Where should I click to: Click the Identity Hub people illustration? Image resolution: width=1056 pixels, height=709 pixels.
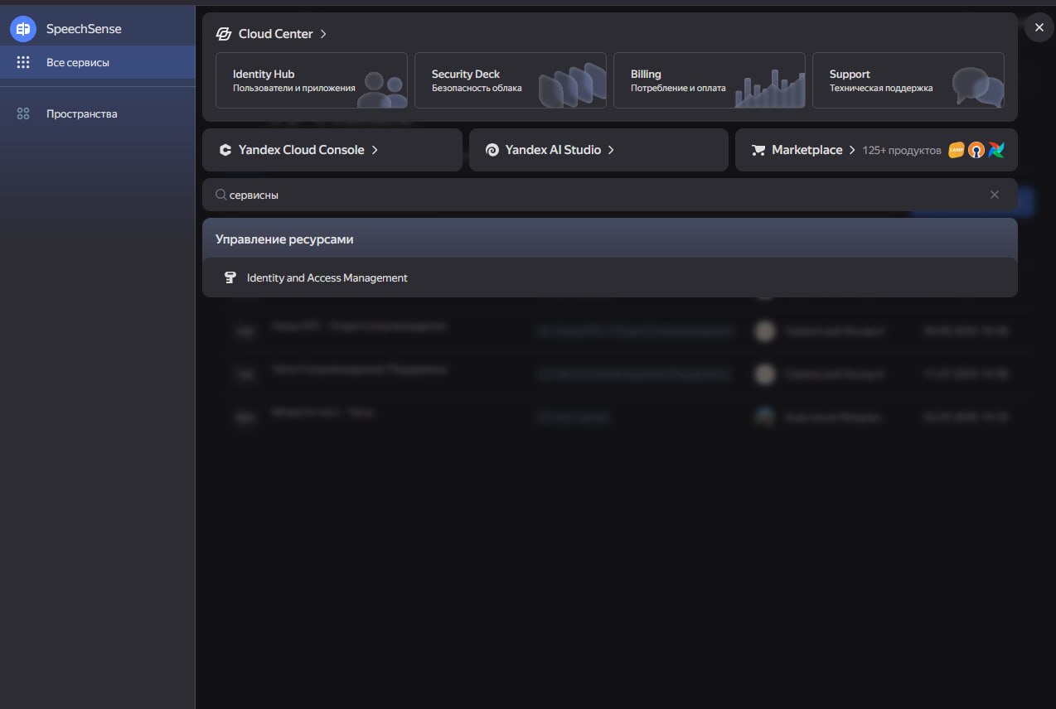(x=382, y=89)
